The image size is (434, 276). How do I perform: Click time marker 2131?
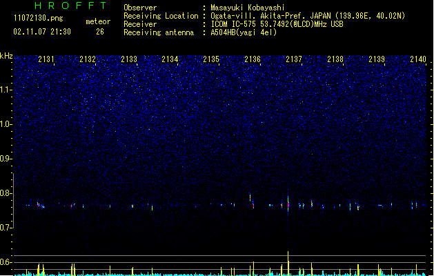click(46, 59)
